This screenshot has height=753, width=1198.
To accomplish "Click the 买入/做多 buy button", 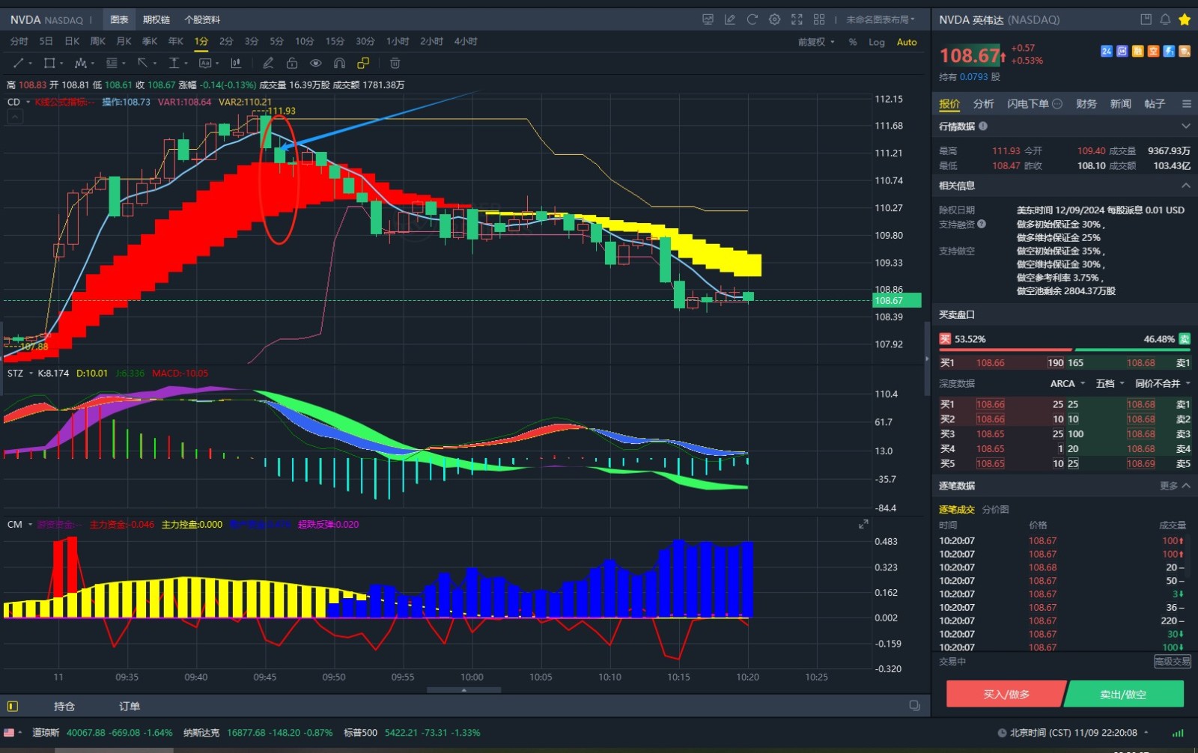I will [x=1006, y=695].
